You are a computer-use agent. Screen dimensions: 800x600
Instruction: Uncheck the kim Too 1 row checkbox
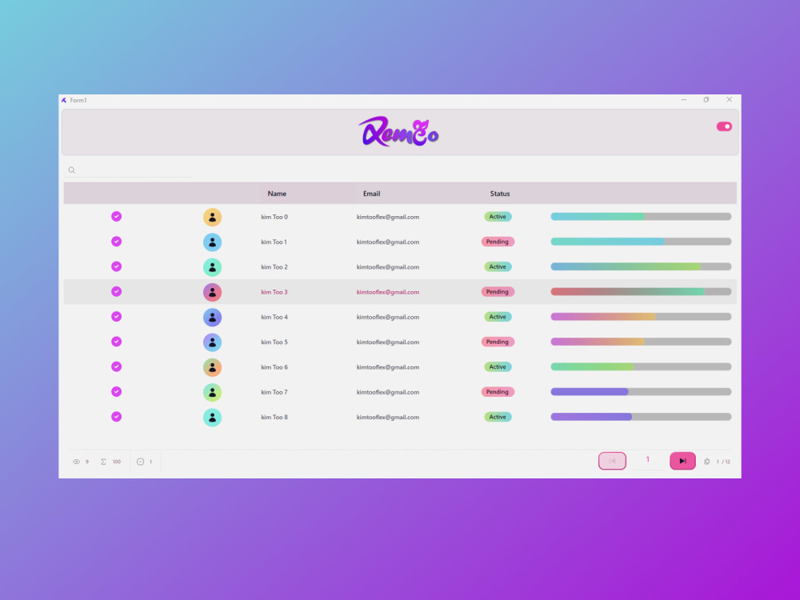click(x=116, y=242)
